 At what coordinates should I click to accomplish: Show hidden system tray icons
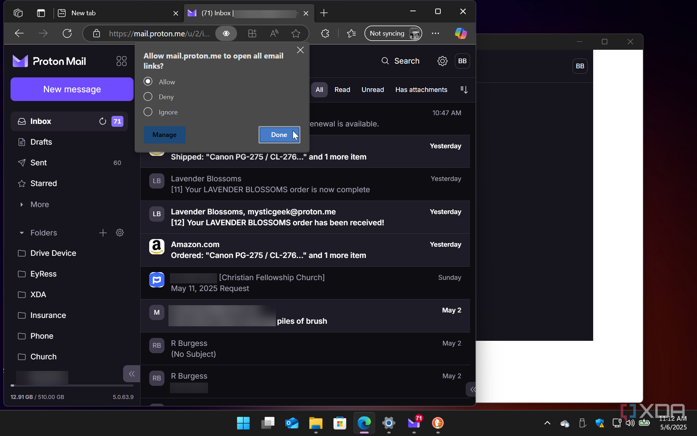click(547, 423)
